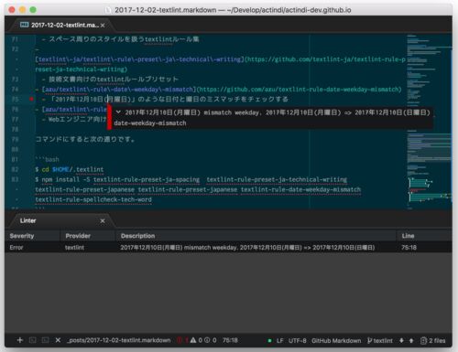Viewport: 458px width, 352px height.
Task: Open the 2 files git changes panel
Action: (432, 340)
